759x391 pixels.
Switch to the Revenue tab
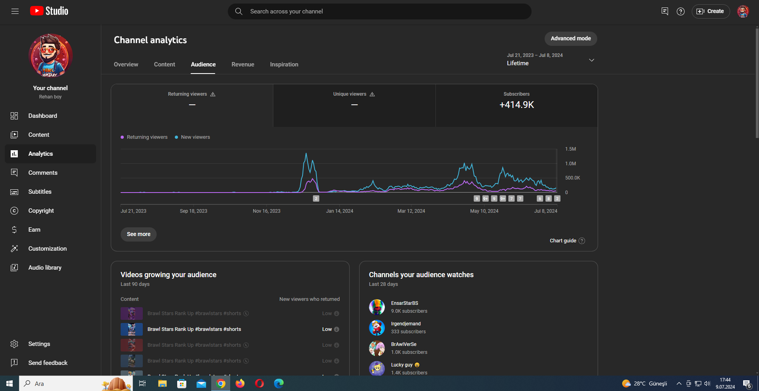pos(243,64)
